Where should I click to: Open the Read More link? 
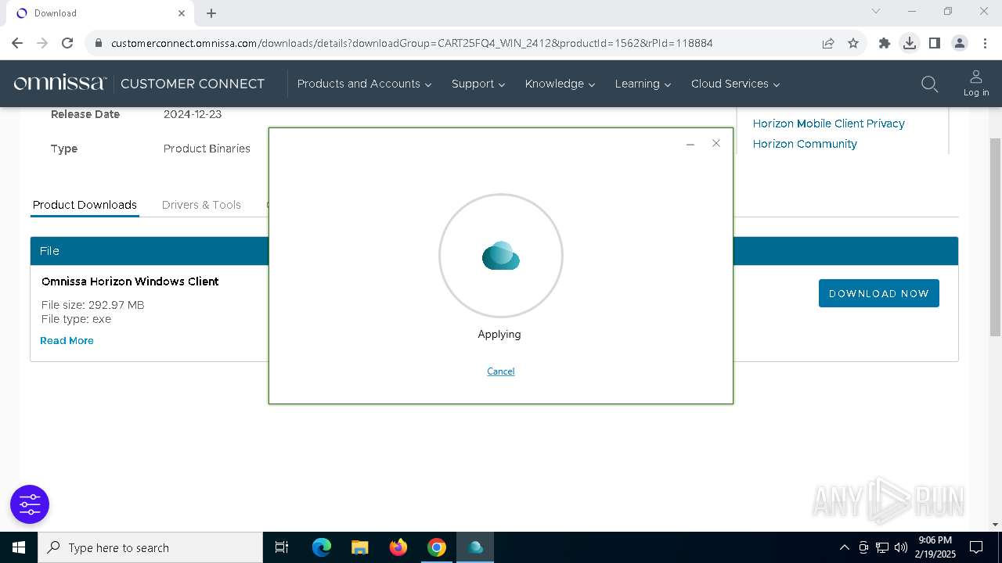67,341
